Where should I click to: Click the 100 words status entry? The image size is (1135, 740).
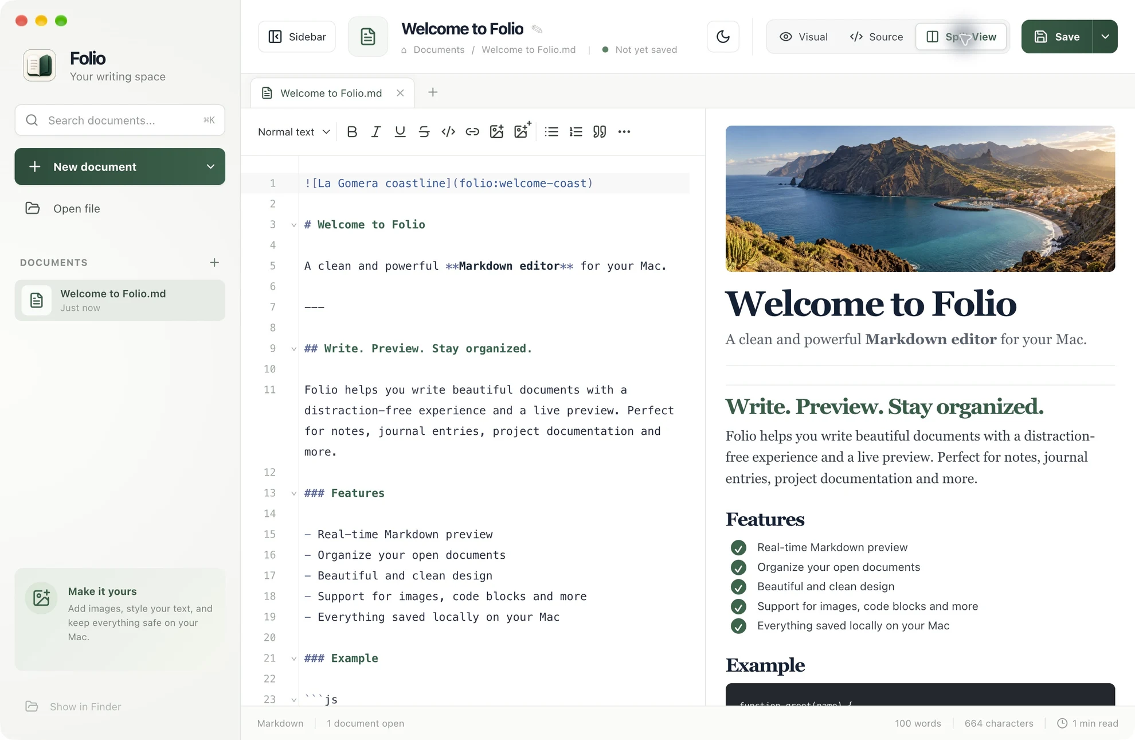point(918,723)
